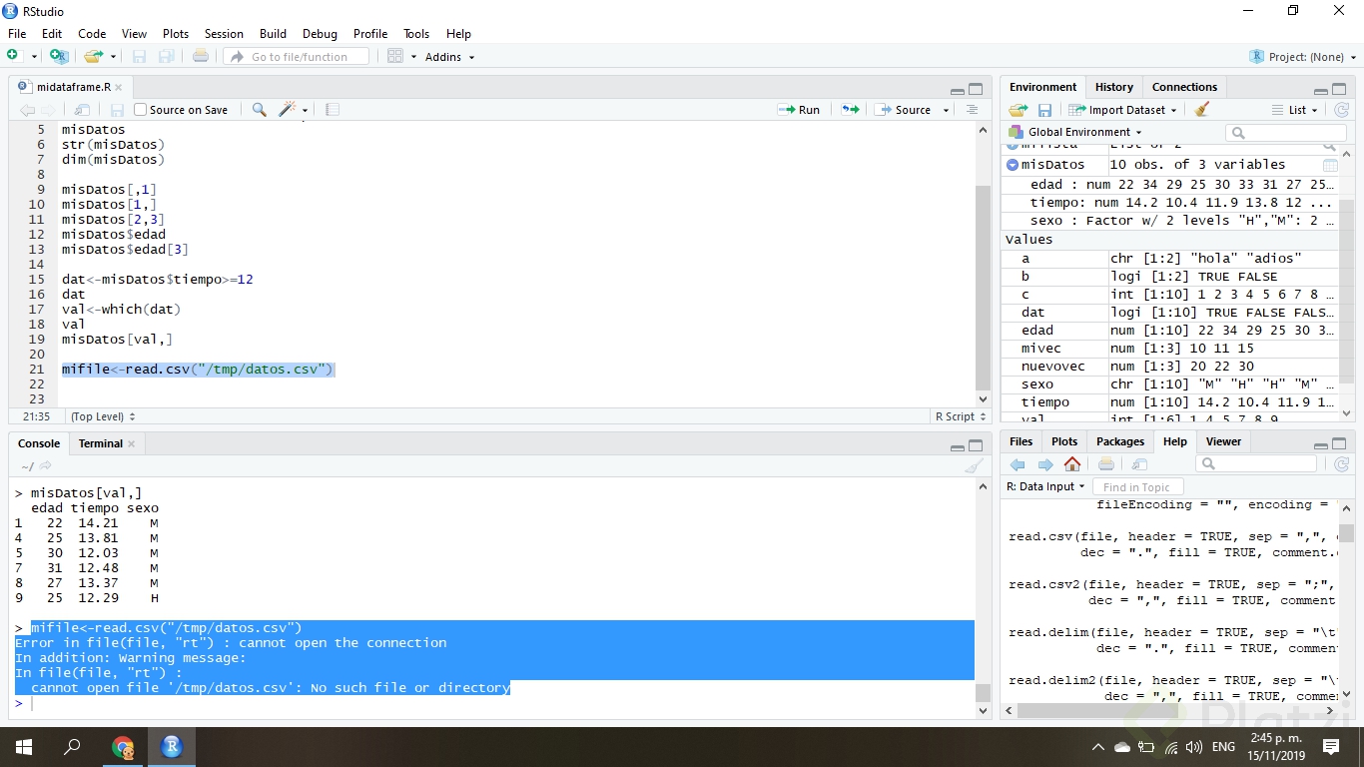This screenshot has width=1364, height=767.
Task: Click the workspace panes grid icon
Action: (395, 57)
